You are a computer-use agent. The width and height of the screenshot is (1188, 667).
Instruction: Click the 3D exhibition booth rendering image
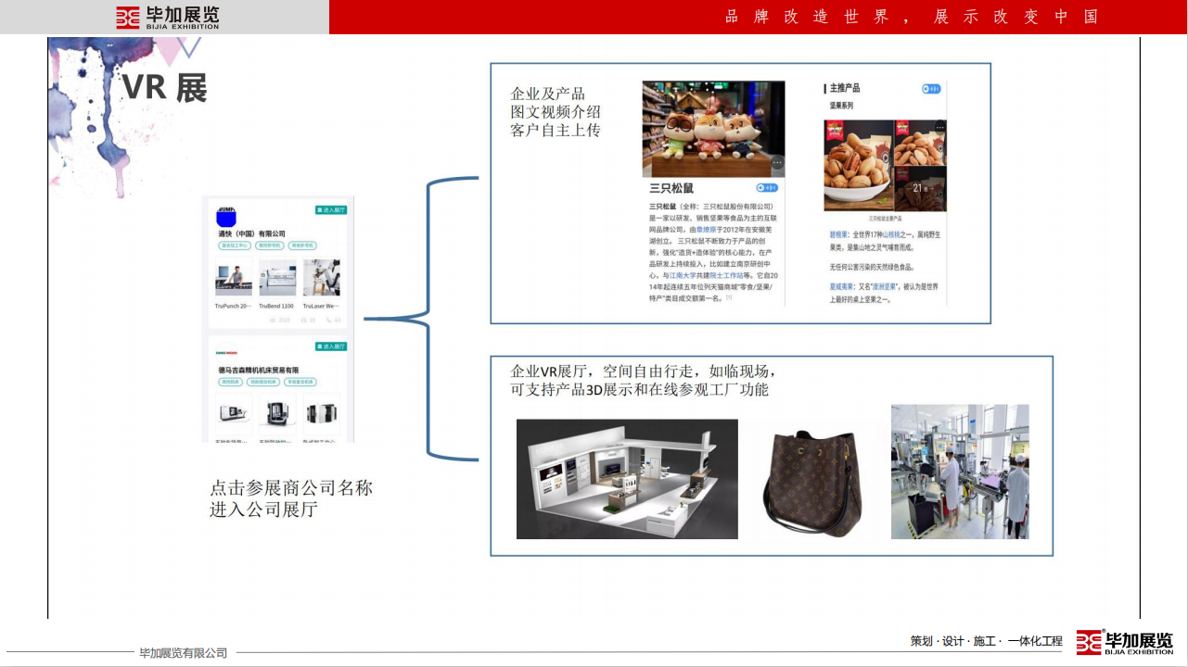627,479
